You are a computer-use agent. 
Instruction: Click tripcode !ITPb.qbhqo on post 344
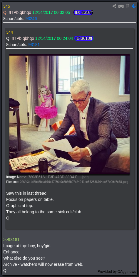(x=23, y=38)
